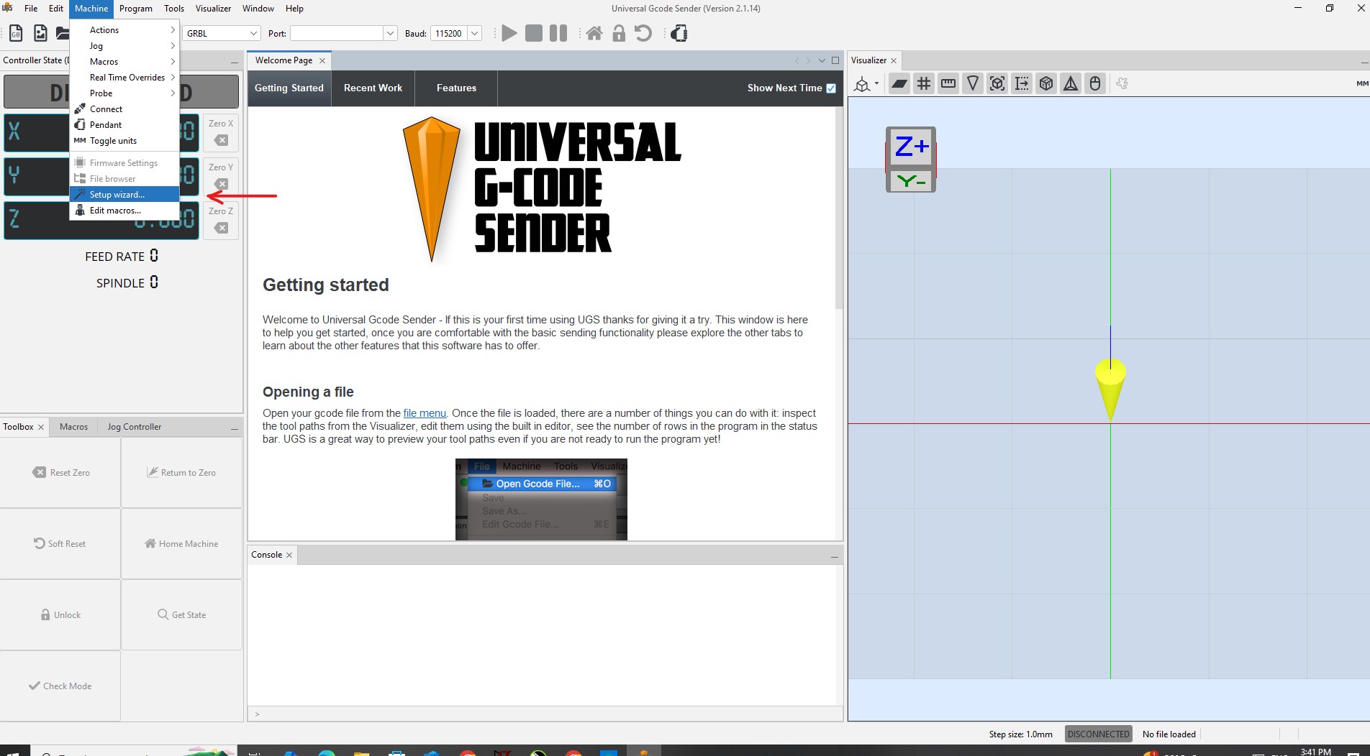Open the Tools menu

pos(174,9)
